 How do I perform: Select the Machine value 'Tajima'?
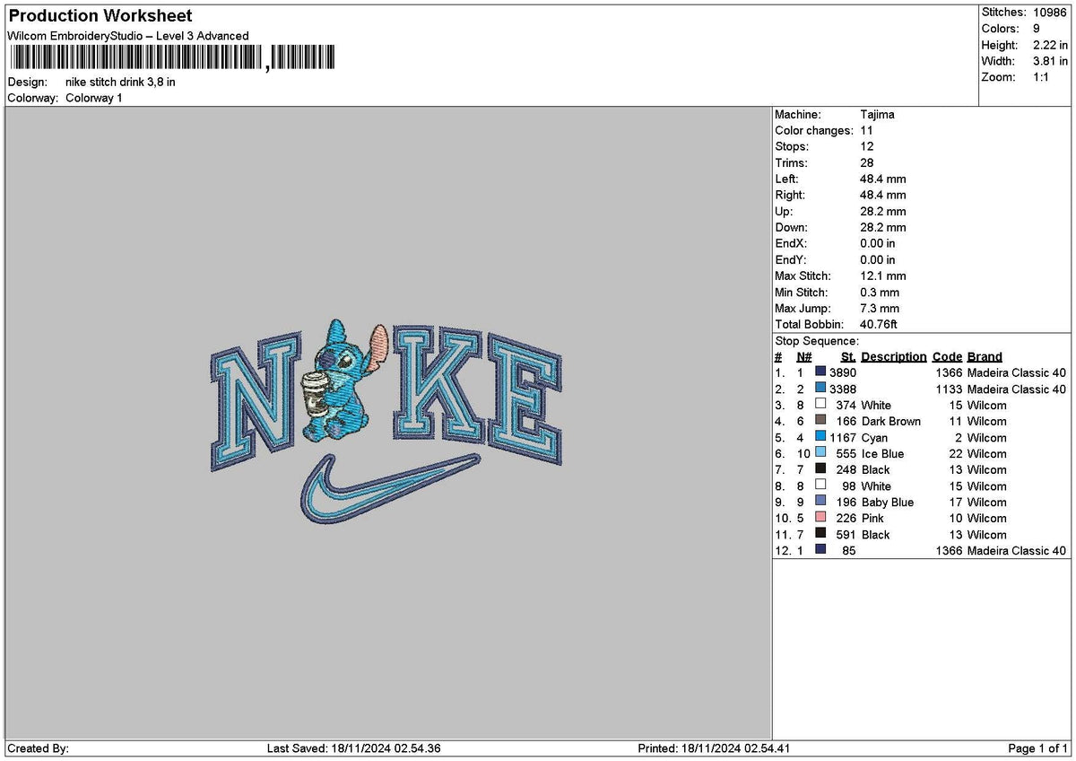coord(877,114)
